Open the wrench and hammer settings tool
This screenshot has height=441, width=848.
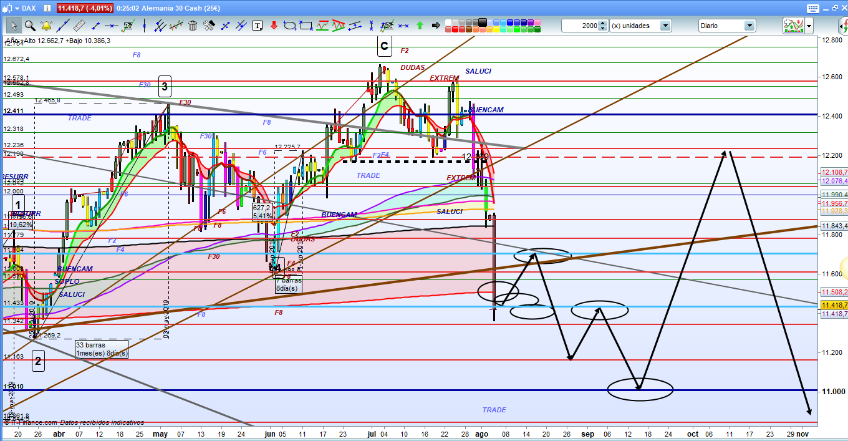click(209, 26)
